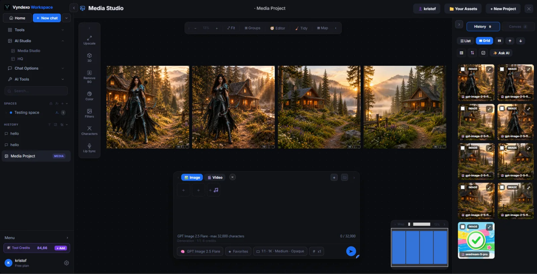Click the Ask AI button

[x=501, y=53]
